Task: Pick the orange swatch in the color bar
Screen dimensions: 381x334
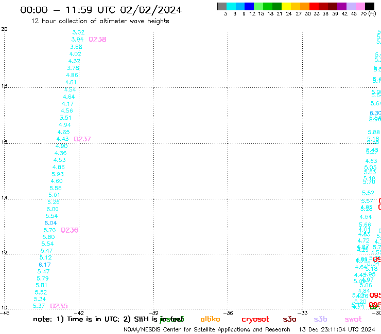Action: pyautogui.click(x=305, y=6)
